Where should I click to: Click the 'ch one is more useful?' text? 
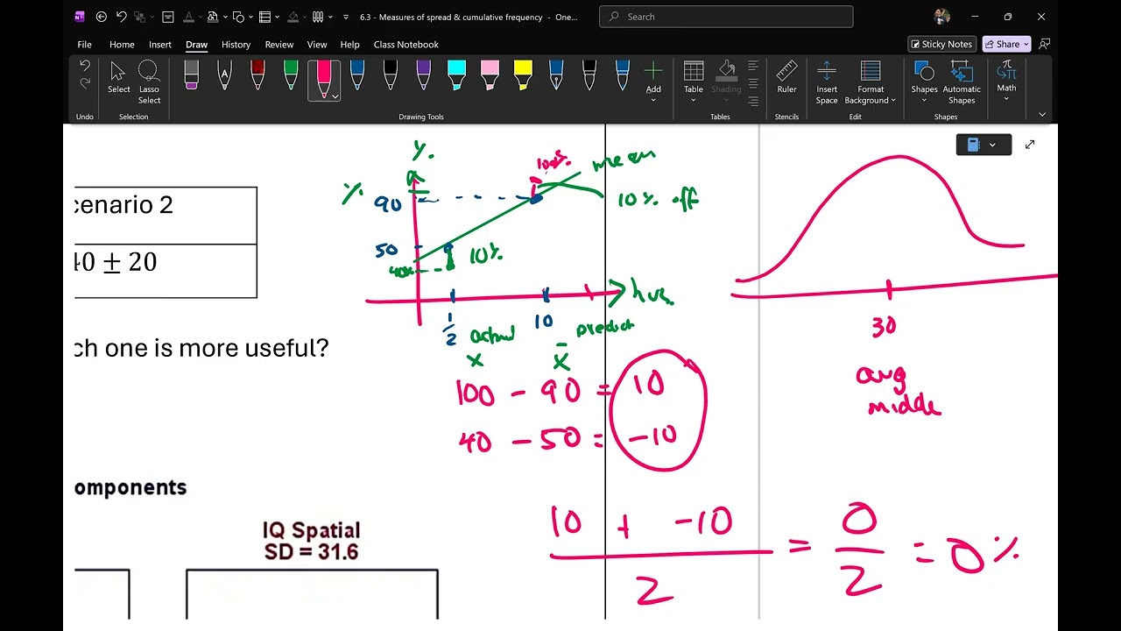pyautogui.click(x=201, y=348)
